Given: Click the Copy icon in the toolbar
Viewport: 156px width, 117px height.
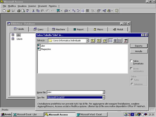Looking at the screenshot, I should pyautogui.click(x=38, y=11).
